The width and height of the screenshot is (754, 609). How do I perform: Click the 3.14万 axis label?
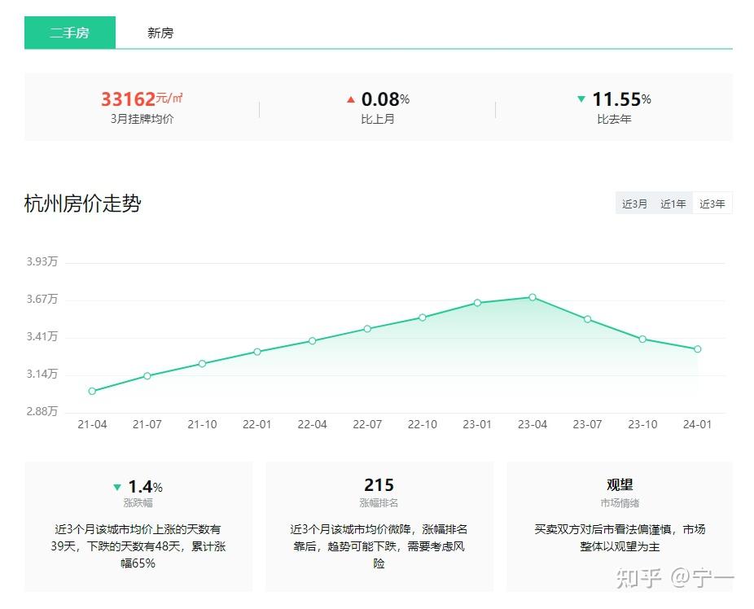click(x=42, y=374)
